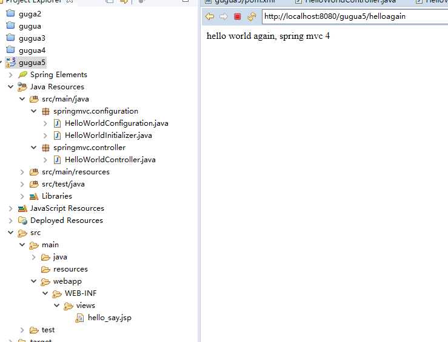Click the src/main/java source folder icon
The width and height of the screenshot is (448, 342).
coord(34,99)
